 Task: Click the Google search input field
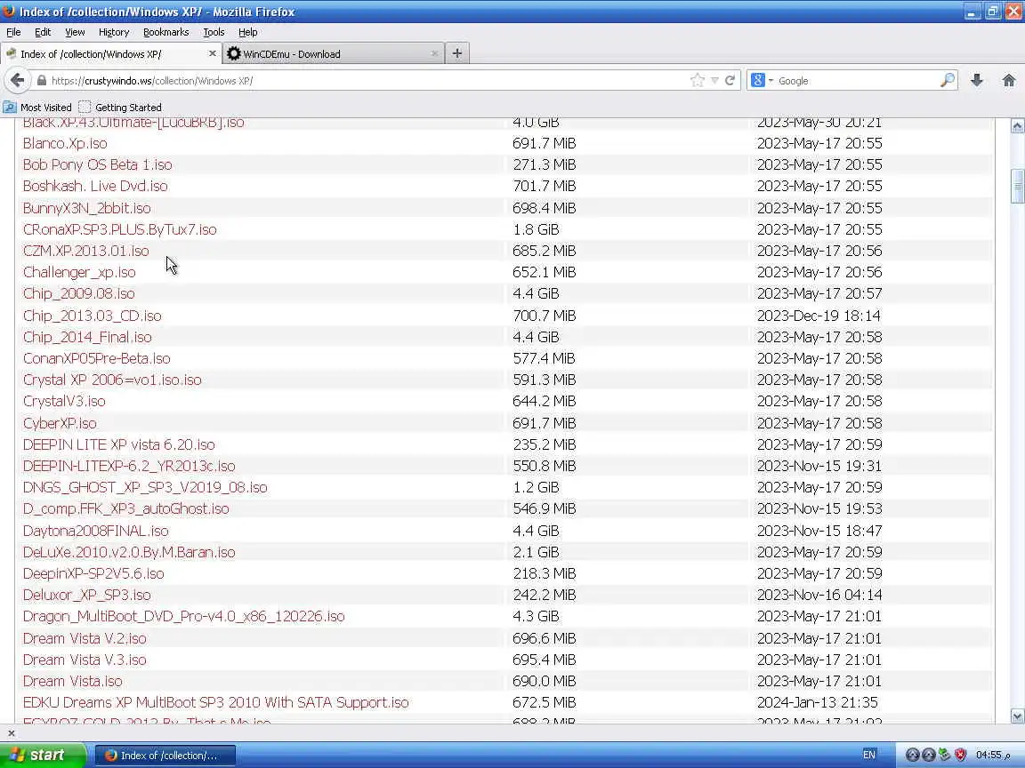point(856,80)
